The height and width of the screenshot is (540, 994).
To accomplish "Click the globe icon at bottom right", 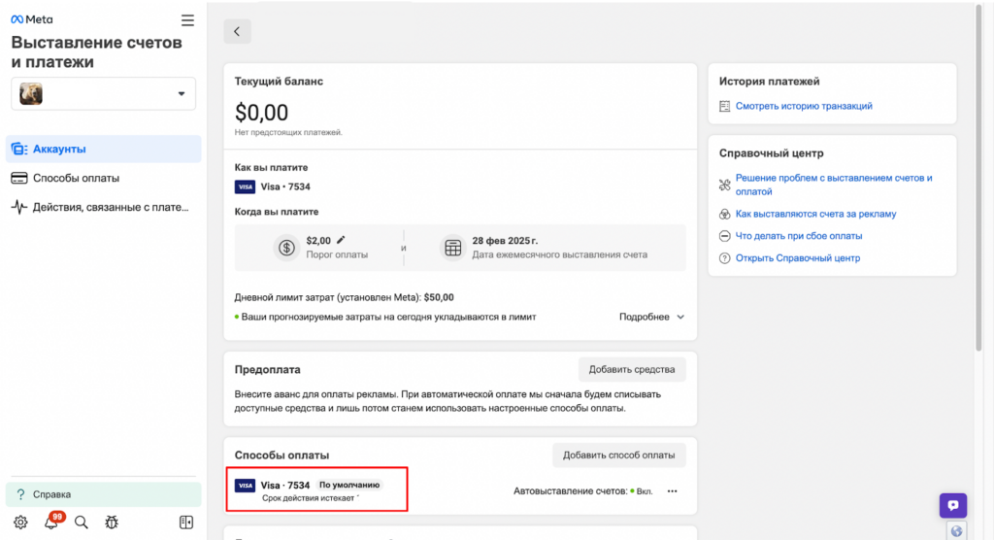I will [x=956, y=531].
